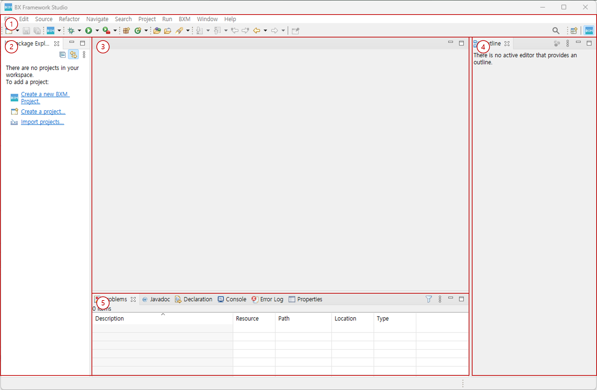
Task: Open the Outline view menu
Action: coord(568,43)
